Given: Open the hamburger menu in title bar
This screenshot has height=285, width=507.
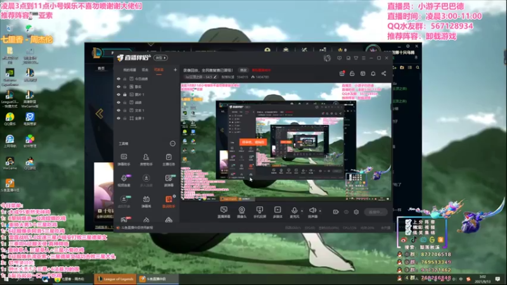Looking at the screenshot, I should [x=364, y=58].
